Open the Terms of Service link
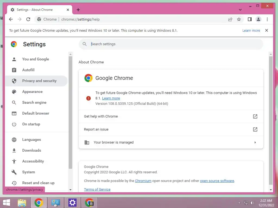The height and width of the screenshot is (208, 278). point(97,189)
